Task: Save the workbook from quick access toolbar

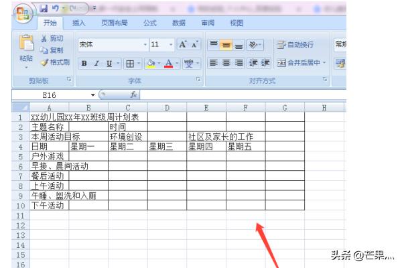Action: coord(44,9)
